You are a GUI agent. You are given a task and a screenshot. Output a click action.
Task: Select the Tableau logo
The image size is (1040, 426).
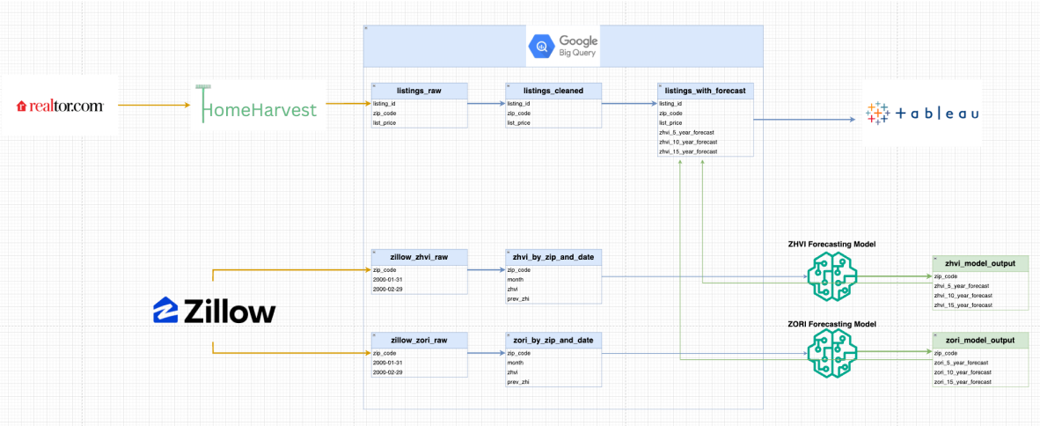[922, 114]
